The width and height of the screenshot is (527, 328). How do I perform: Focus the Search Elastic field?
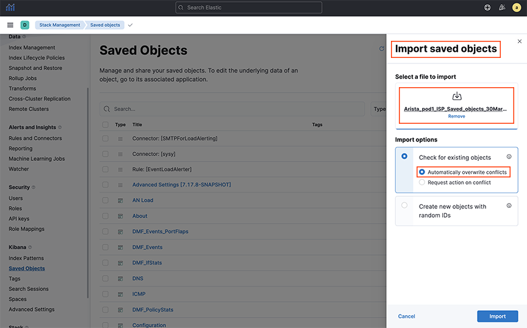(249, 7)
